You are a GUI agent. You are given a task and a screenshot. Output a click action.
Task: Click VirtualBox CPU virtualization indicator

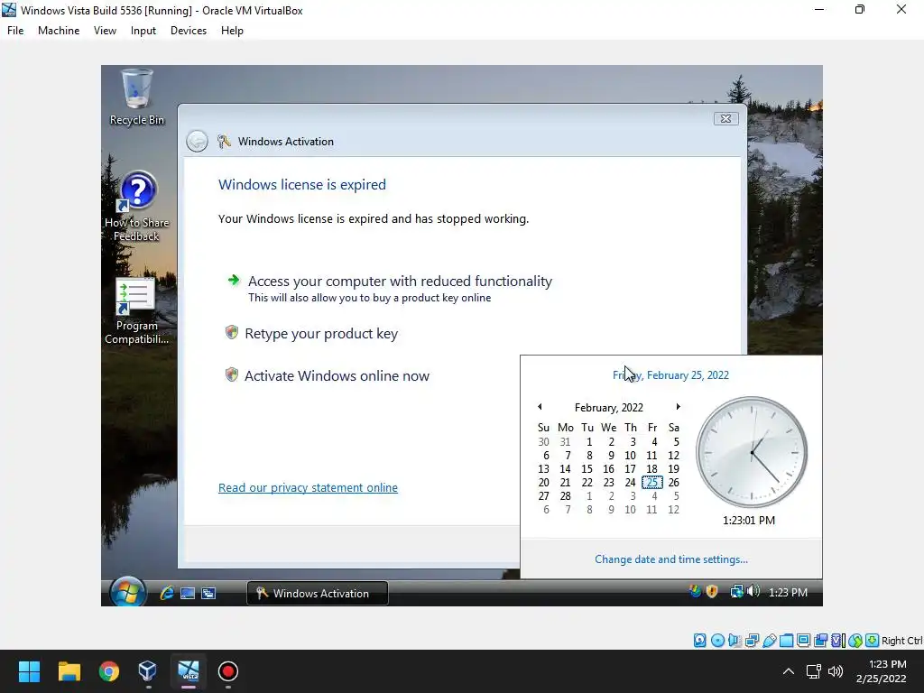(837, 640)
